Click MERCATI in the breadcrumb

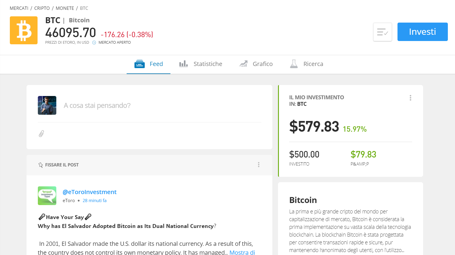coord(19,8)
